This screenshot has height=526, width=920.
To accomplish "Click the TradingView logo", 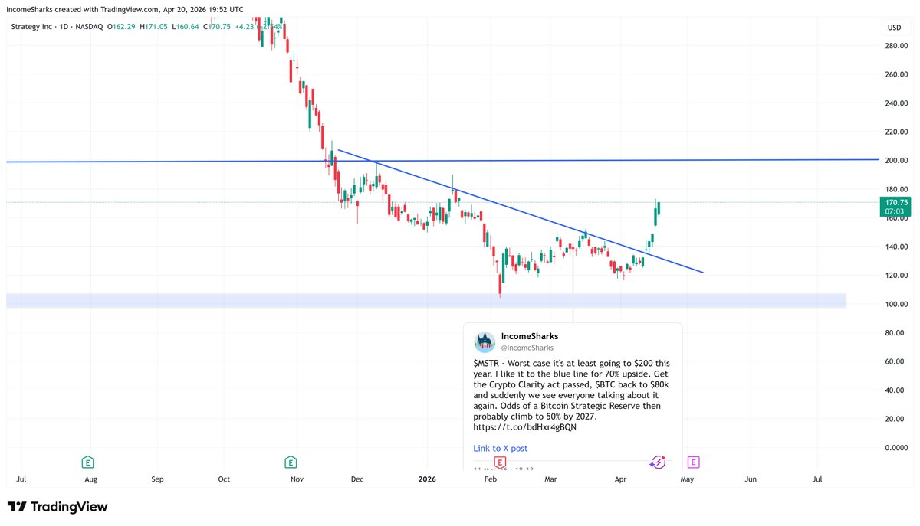I will 58,507.
